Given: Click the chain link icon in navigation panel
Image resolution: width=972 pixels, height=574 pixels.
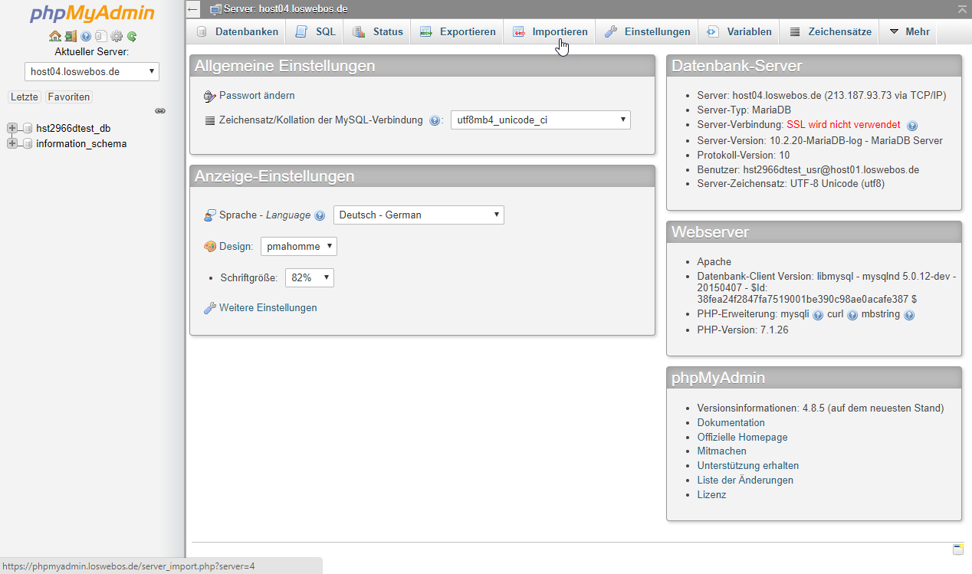Looking at the screenshot, I should pyautogui.click(x=160, y=111).
